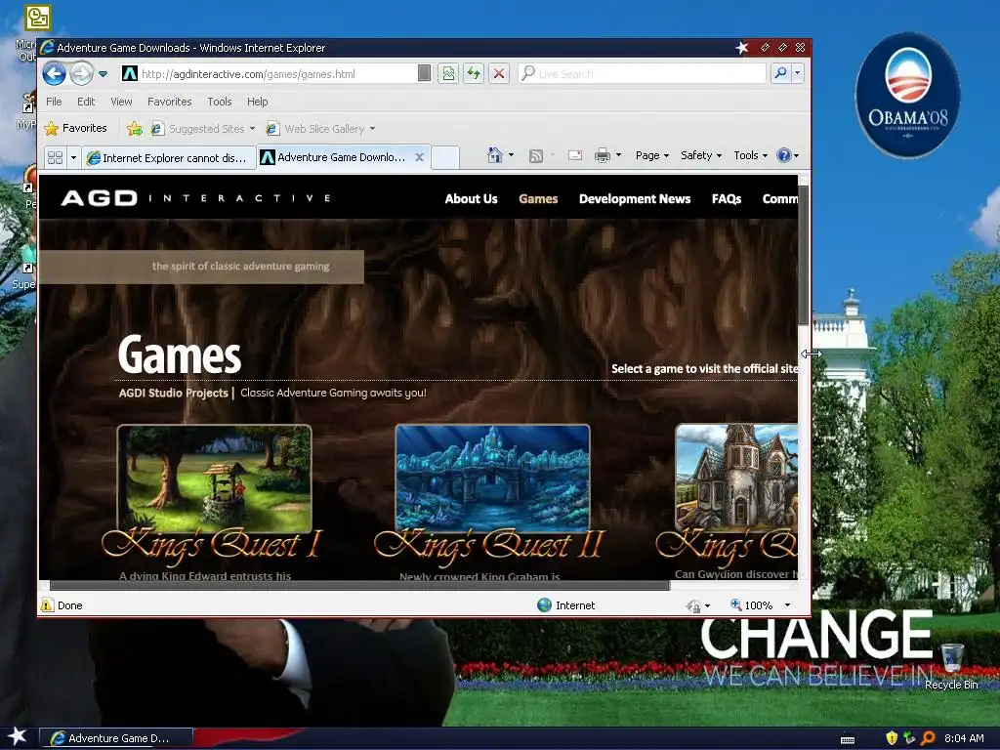The height and width of the screenshot is (750, 1000).
Task: Refresh the page with green arrows icon
Action: [x=474, y=74]
